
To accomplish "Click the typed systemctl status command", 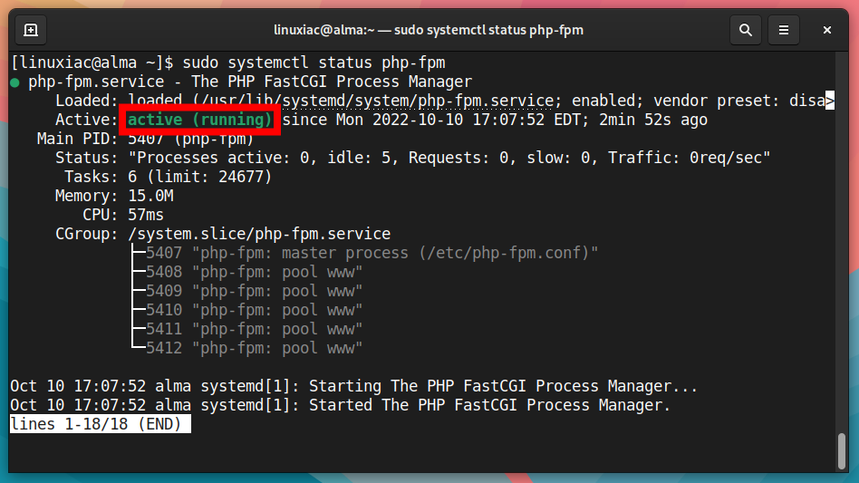I will pos(314,63).
